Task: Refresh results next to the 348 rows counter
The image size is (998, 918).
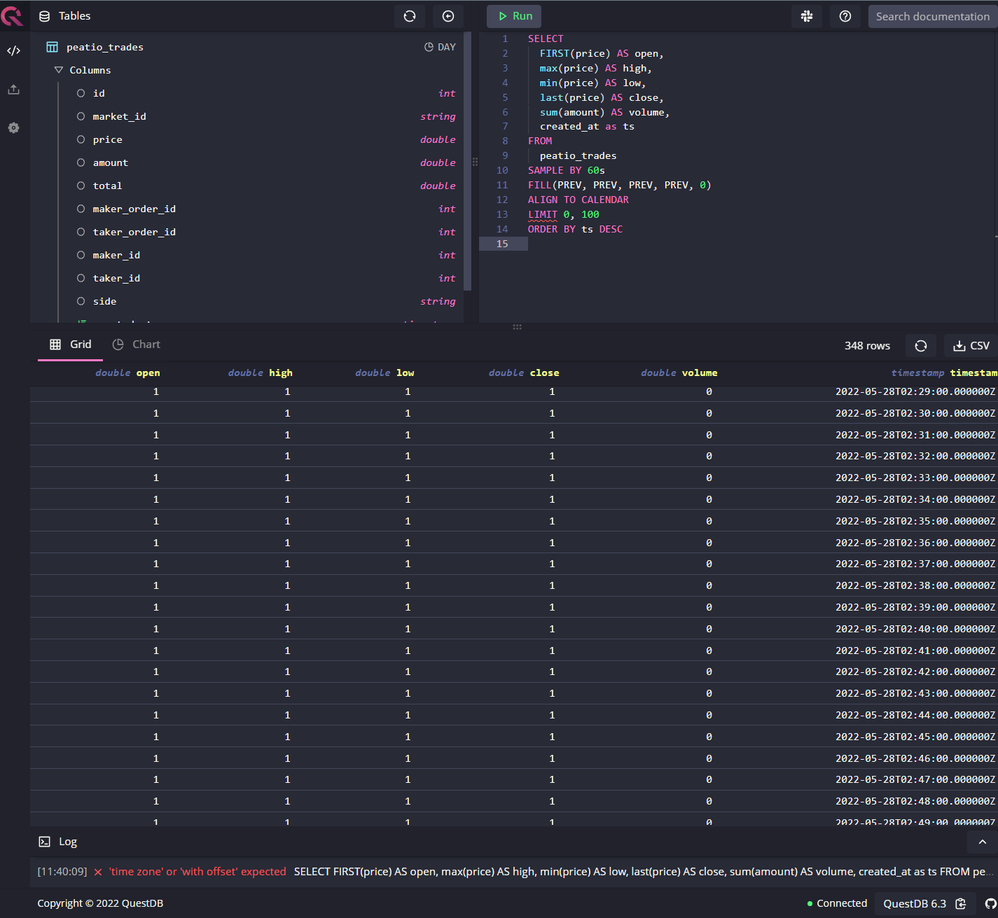Action: point(920,345)
